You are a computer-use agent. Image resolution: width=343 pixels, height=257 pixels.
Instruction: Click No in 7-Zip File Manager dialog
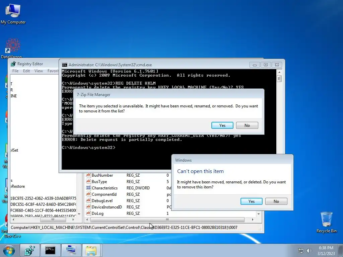tap(247, 125)
